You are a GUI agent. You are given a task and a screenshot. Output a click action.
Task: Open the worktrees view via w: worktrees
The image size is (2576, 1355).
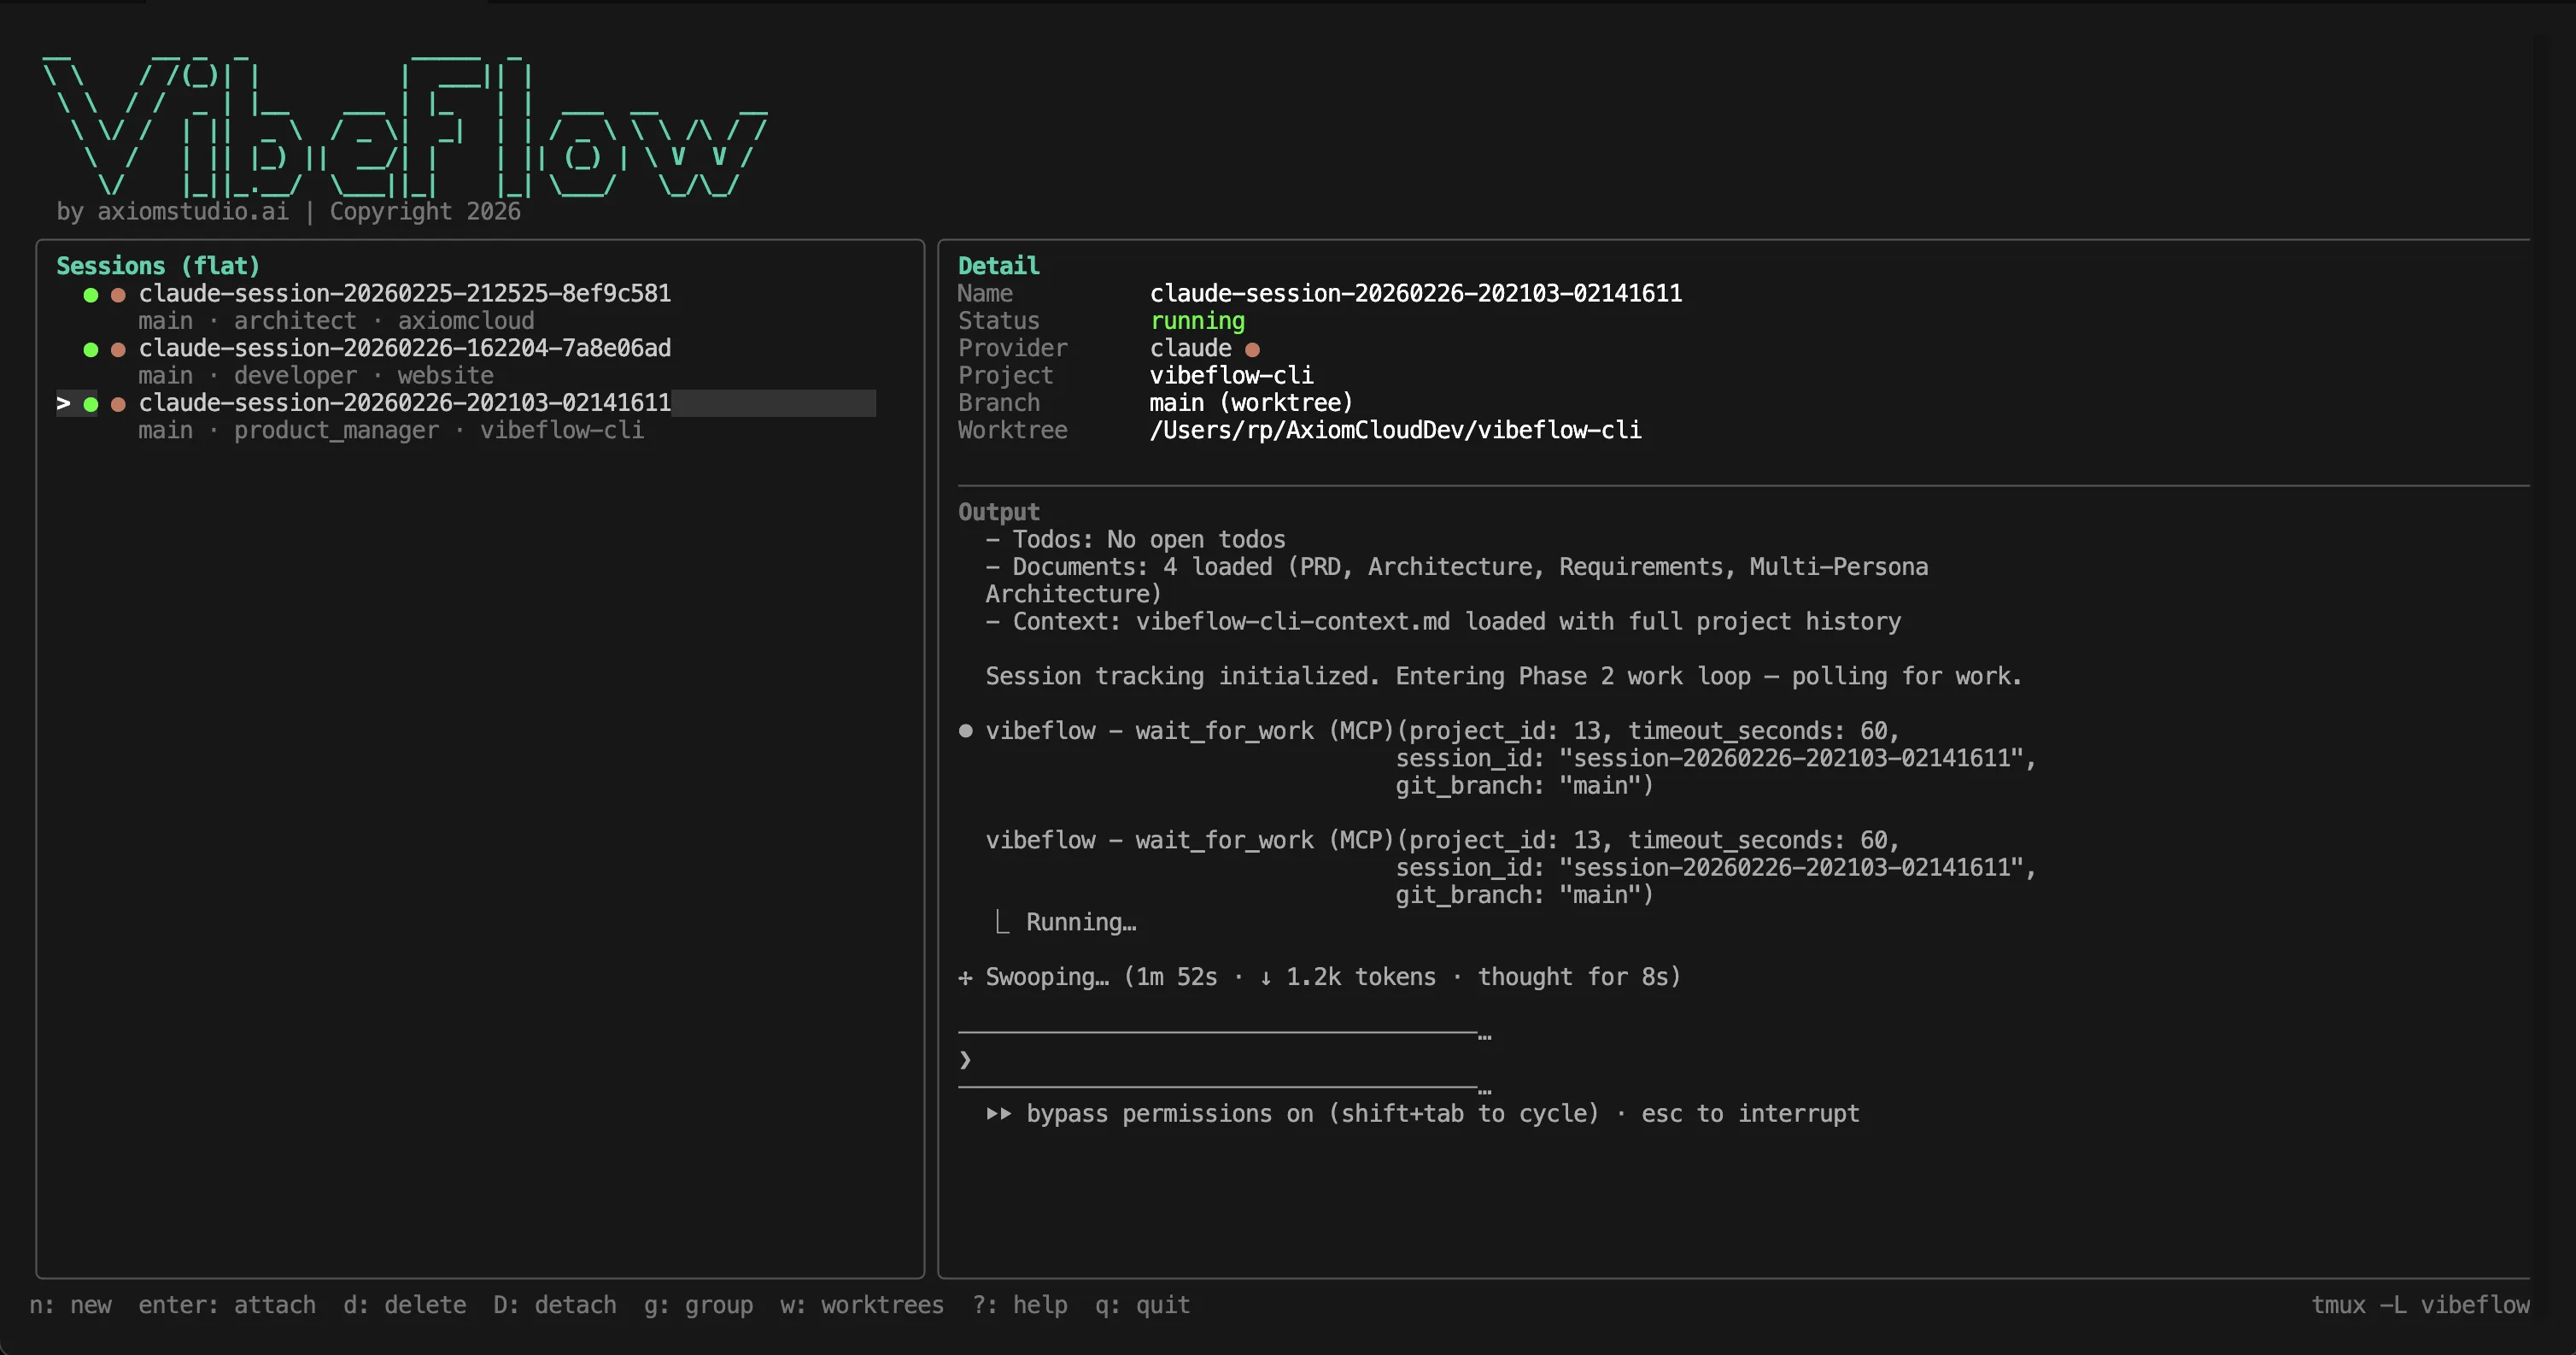pyautogui.click(x=861, y=1305)
